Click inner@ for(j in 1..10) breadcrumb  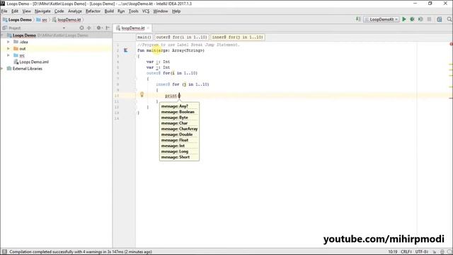point(238,38)
